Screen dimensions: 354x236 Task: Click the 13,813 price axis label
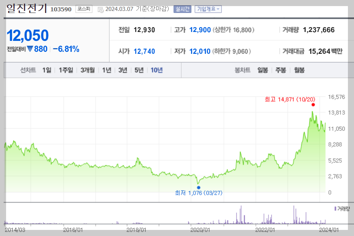click(337, 113)
